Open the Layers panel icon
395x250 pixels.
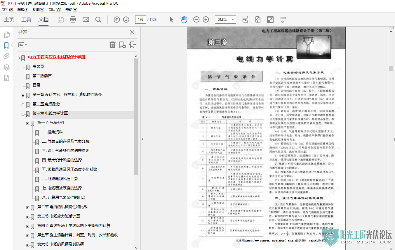point(6,67)
